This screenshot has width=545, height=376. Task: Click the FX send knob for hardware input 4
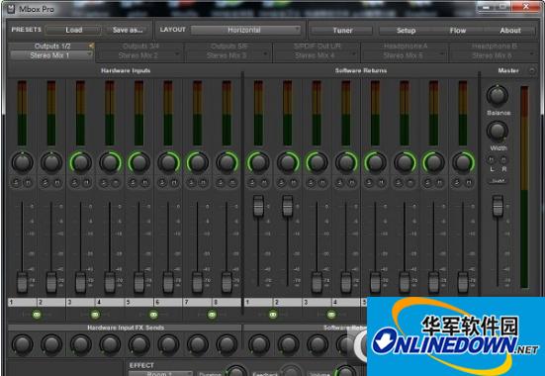110,344
